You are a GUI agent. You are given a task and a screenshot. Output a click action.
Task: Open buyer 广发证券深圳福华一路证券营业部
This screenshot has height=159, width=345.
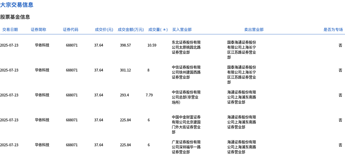click(186, 147)
